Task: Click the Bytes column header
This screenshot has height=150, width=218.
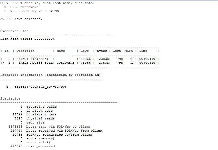Action: click(x=102, y=51)
